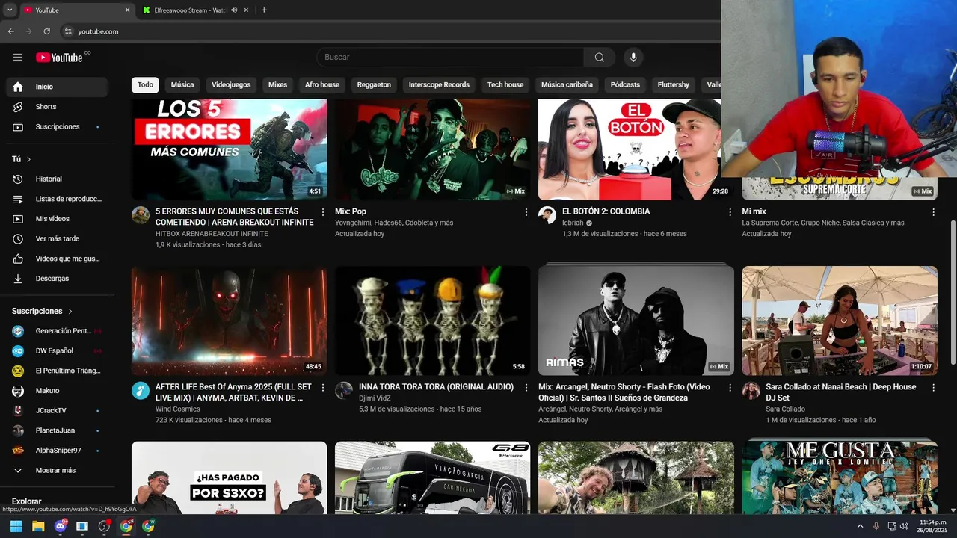Click the YouTube logo
Viewport: 957px width, 538px height.
pyautogui.click(x=59, y=58)
